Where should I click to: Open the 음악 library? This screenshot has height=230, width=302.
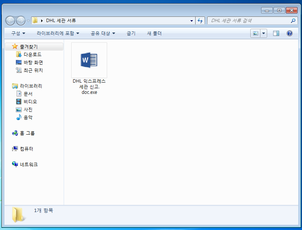point(28,117)
